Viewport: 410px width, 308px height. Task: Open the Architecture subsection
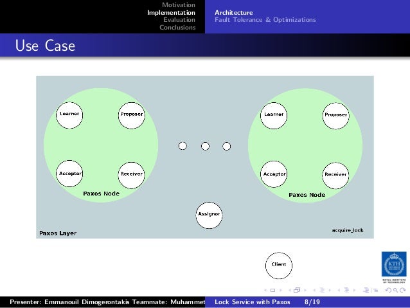pos(234,13)
